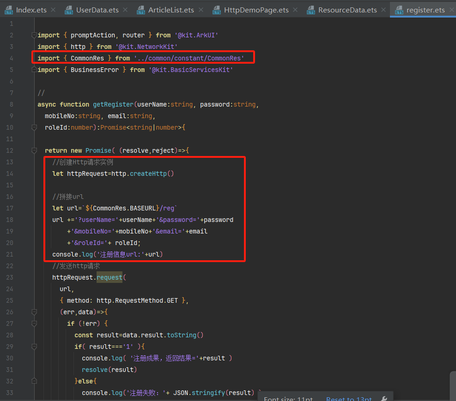Click the 'mobileNo' parameter on line 9

(x=60, y=116)
